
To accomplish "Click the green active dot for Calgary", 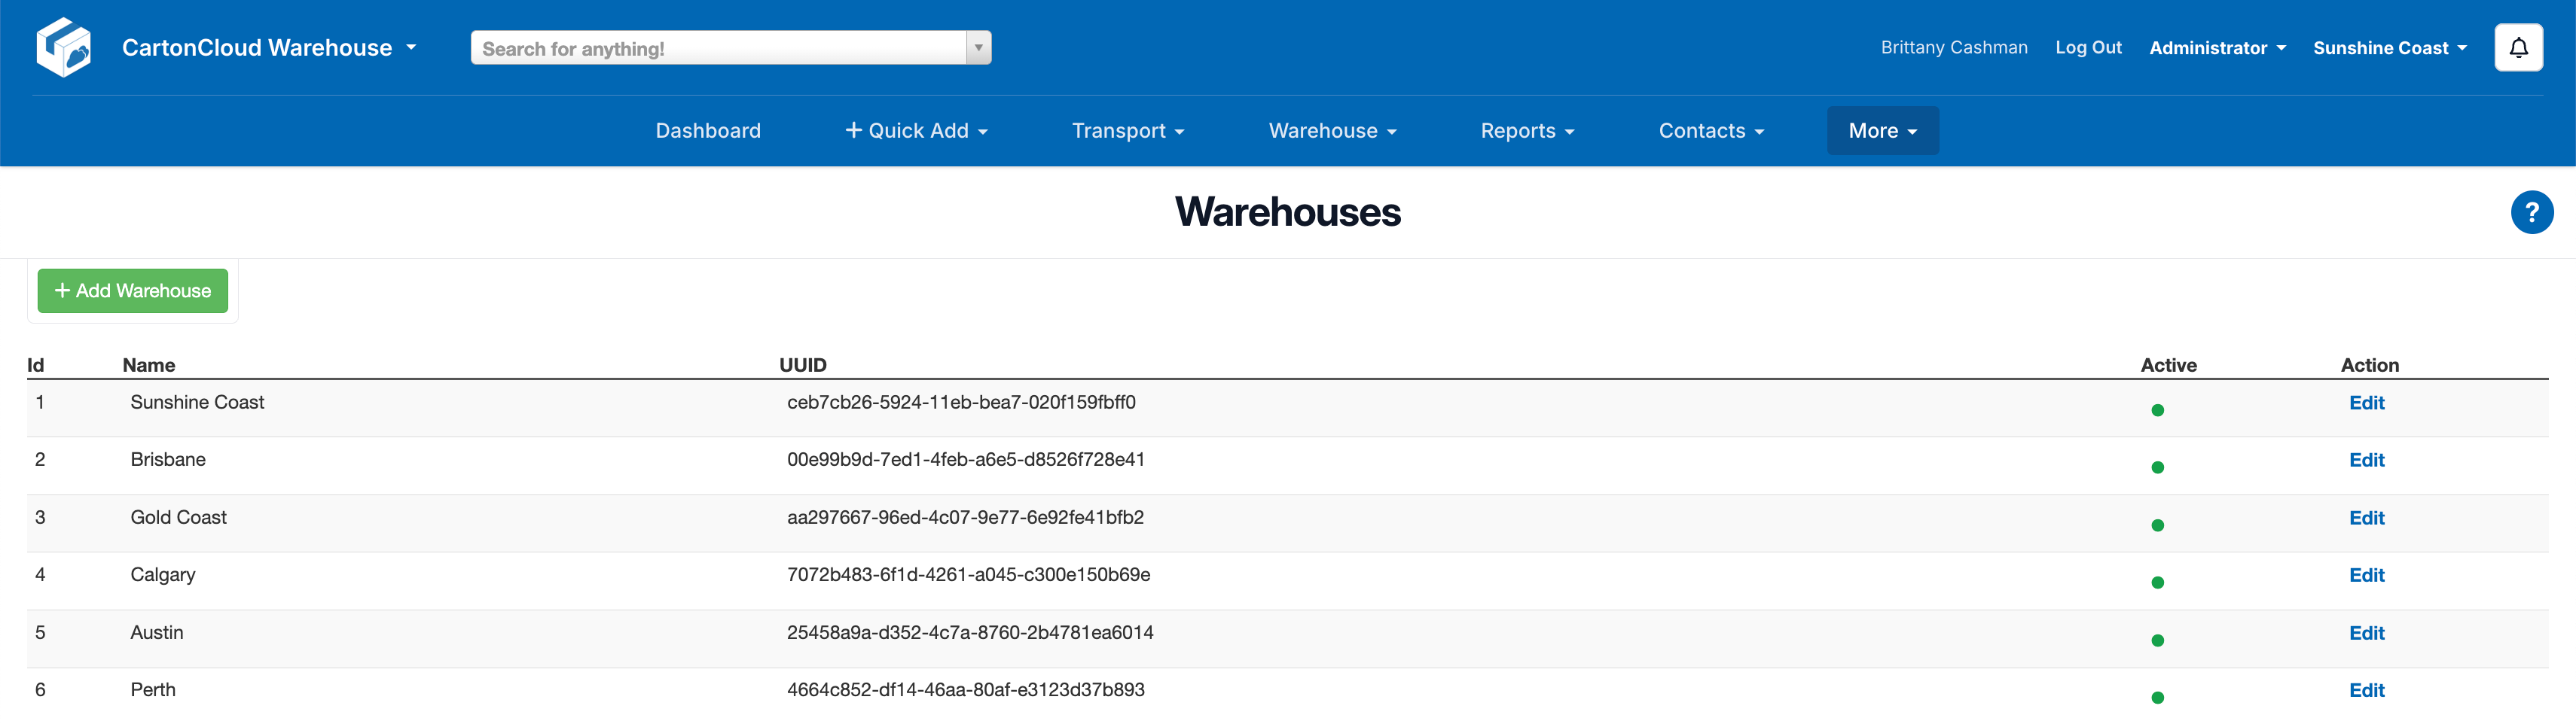I will point(2157,583).
